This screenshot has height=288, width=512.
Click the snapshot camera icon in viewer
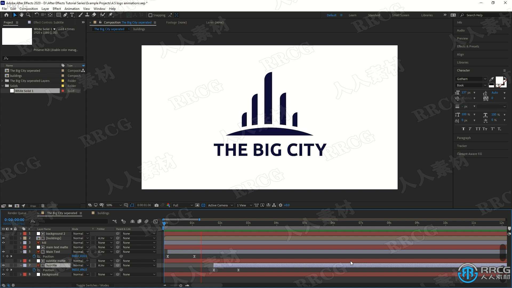pos(157,205)
